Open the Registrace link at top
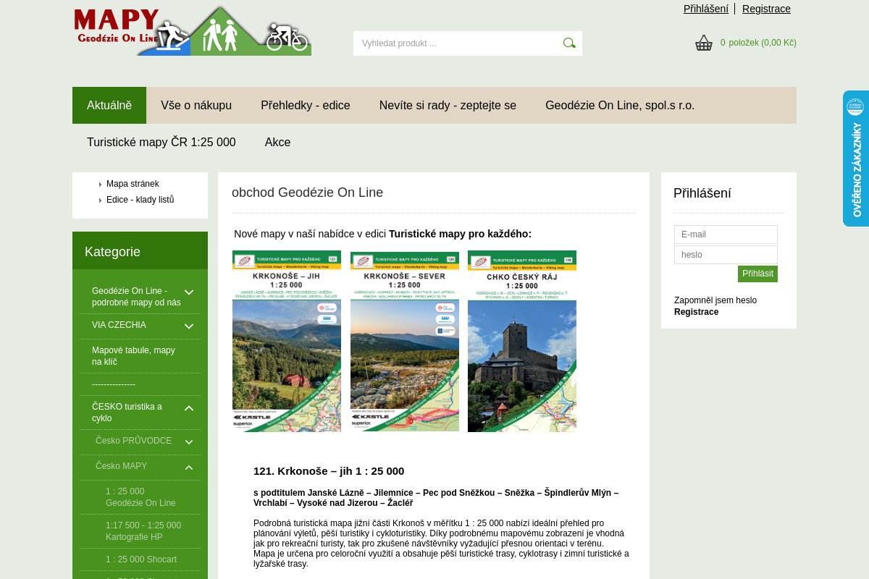 (766, 9)
